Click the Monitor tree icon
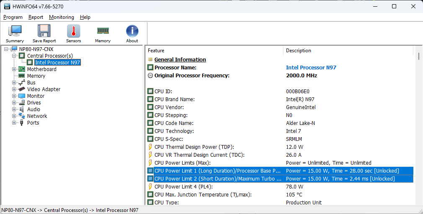The width and height of the screenshot is (423, 214). (22, 96)
